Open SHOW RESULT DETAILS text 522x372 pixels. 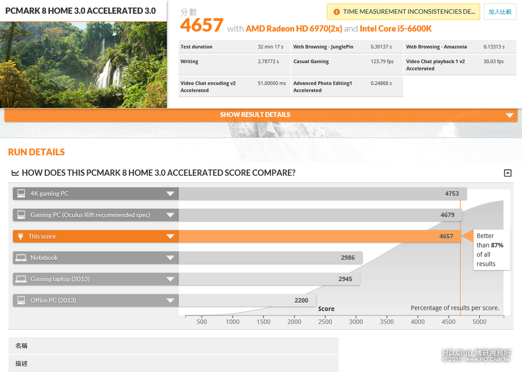(255, 115)
